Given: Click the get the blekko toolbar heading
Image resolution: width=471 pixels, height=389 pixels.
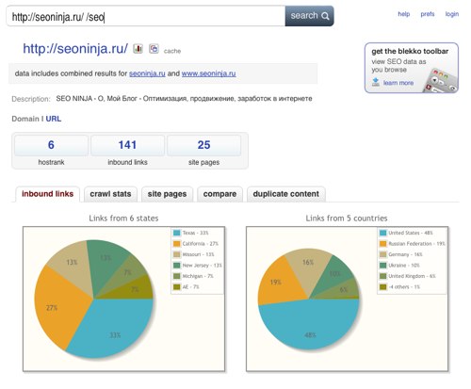Looking at the screenshot, I should point(410,51).
